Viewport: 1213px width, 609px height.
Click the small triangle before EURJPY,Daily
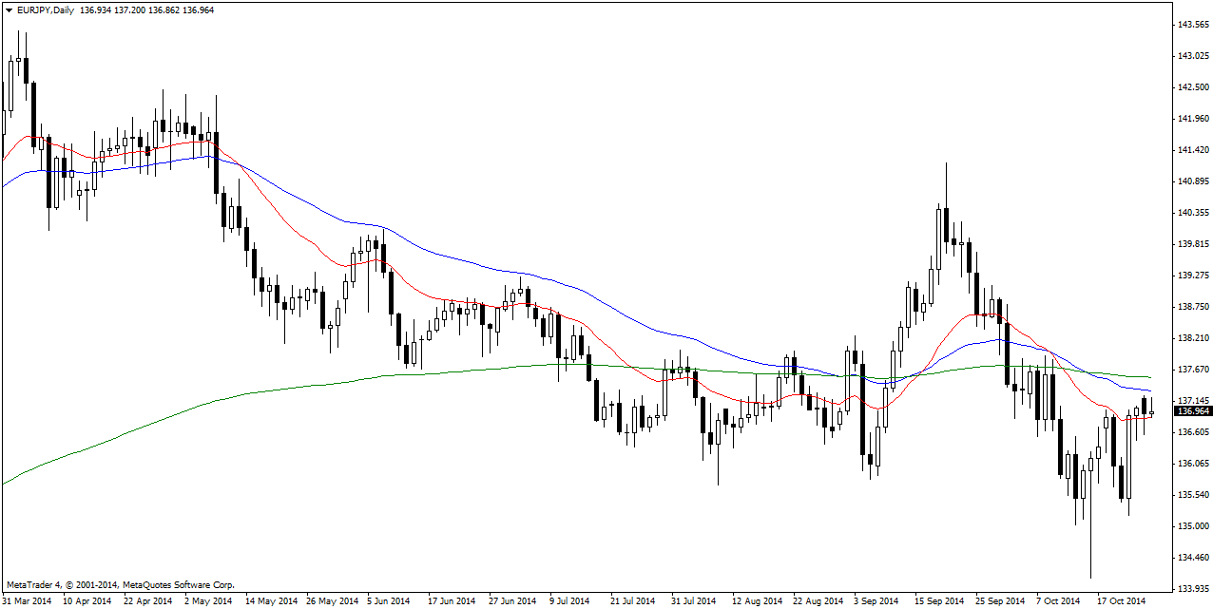[9, 10]
